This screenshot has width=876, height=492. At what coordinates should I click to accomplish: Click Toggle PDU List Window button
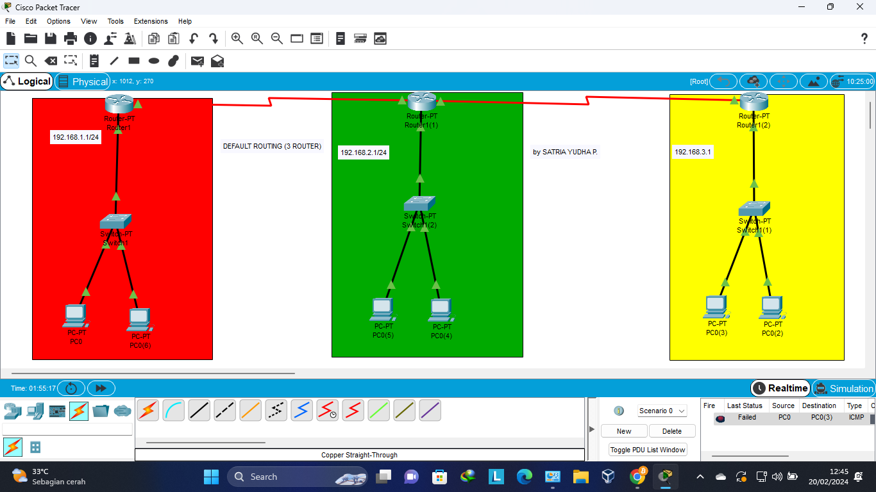tap(648, 450)
